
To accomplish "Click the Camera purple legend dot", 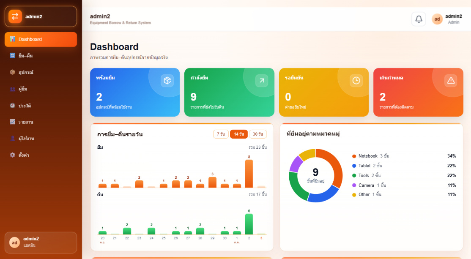I will click(x=354, y=185).
